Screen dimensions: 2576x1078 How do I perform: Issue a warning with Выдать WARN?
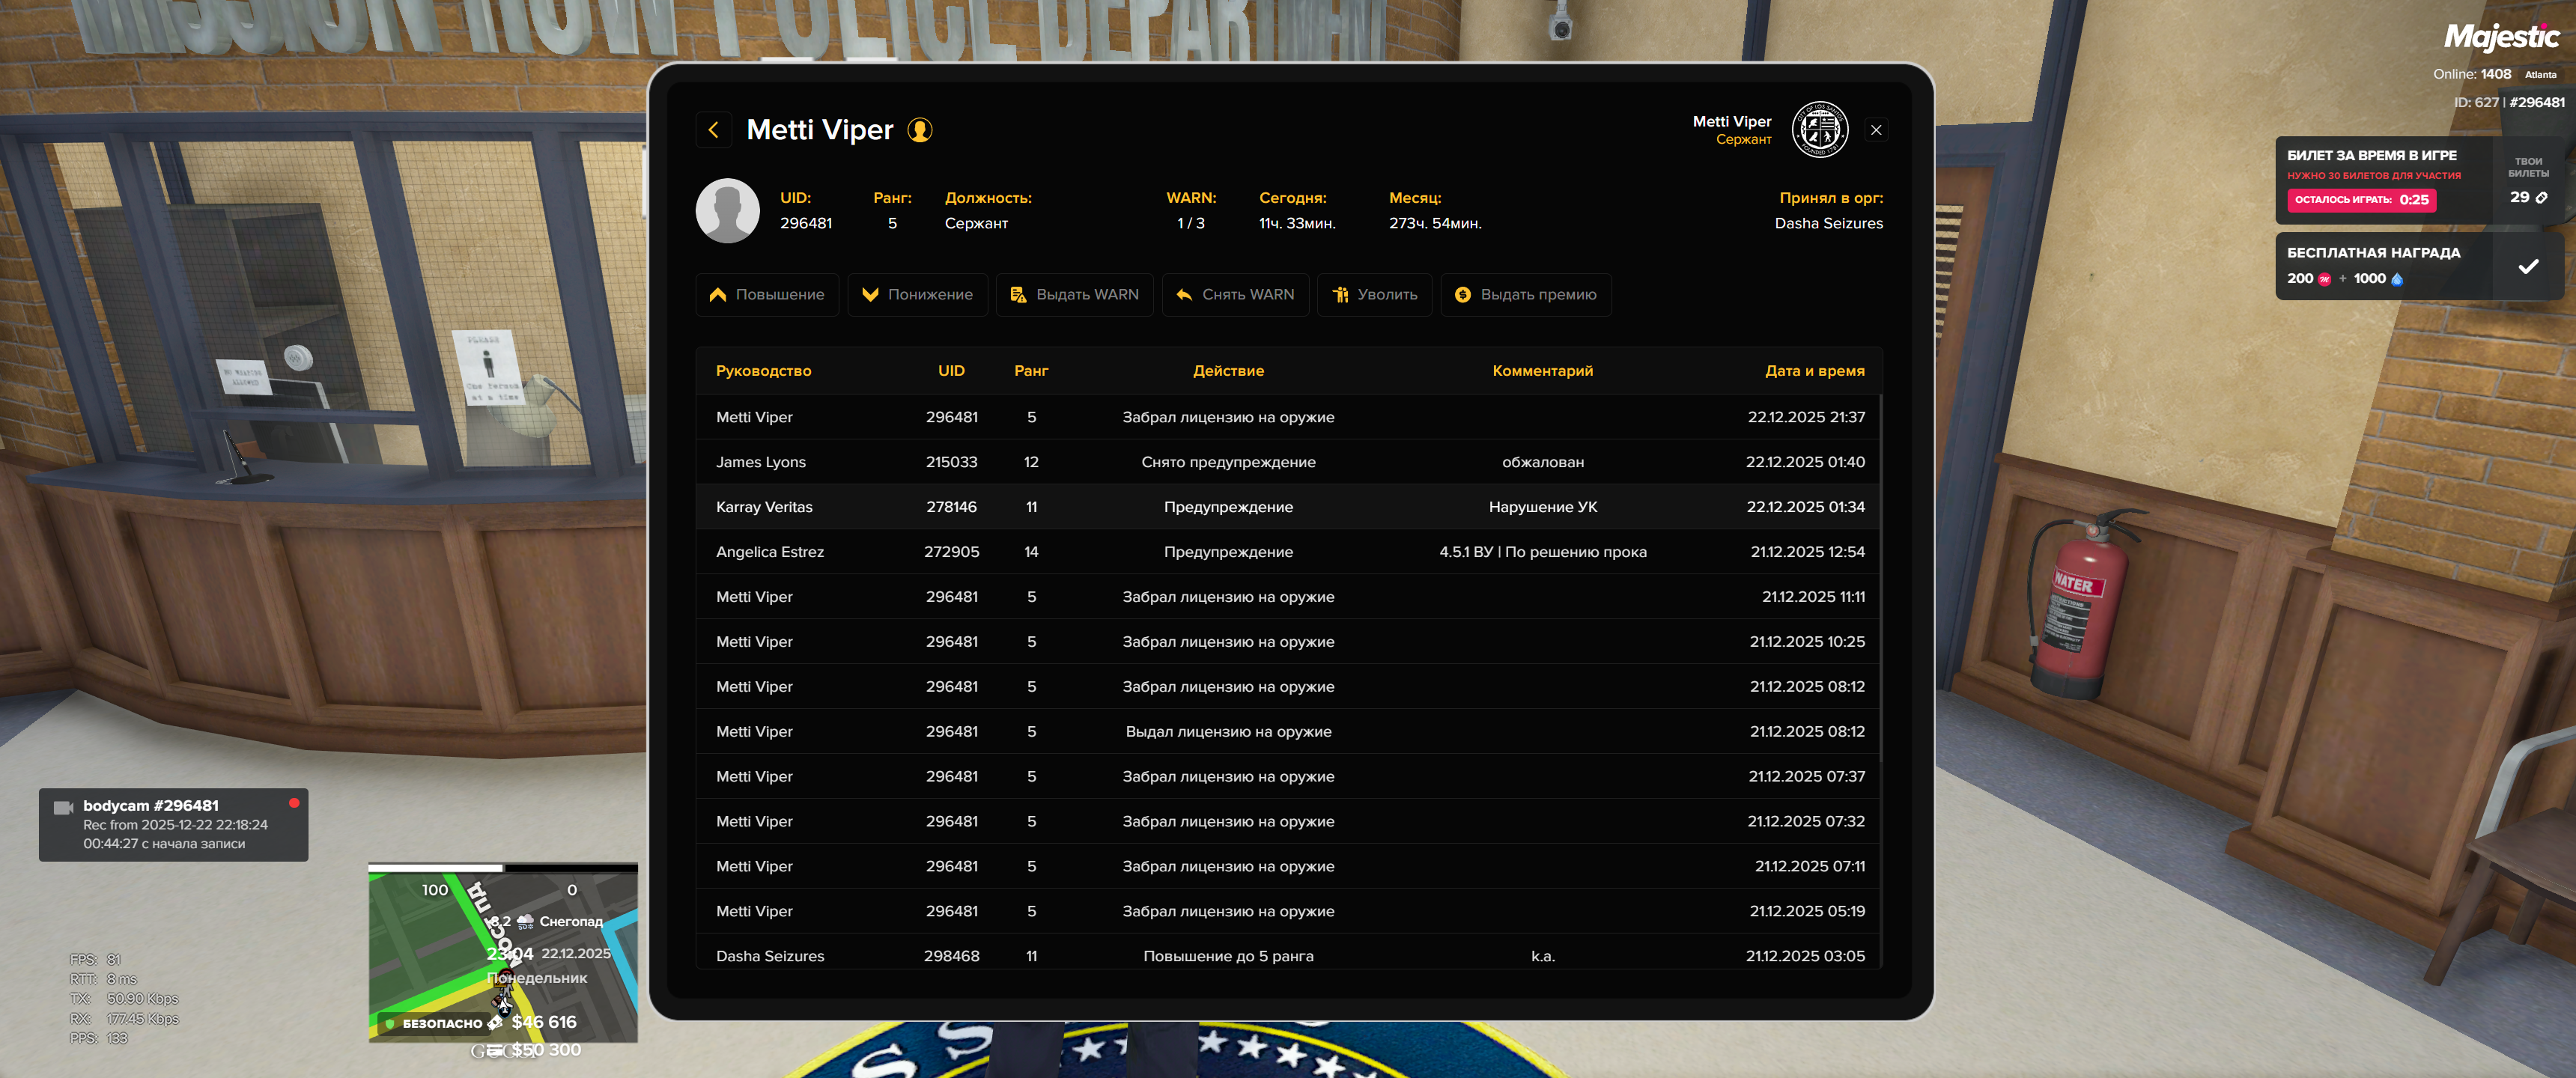pyautogui.click(x=1074, y=295)
